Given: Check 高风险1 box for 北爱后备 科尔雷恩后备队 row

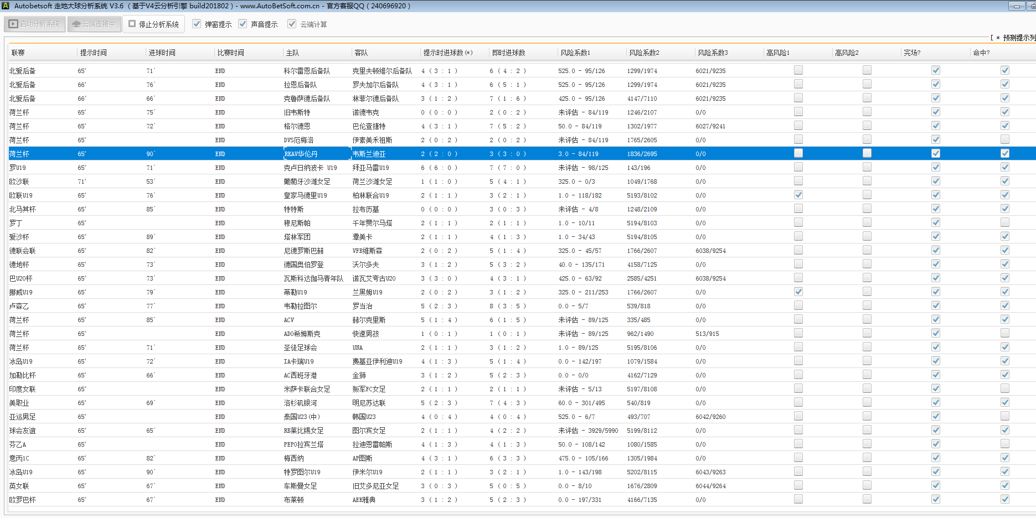Looking at the screenshot, I should tap(798, 70).
